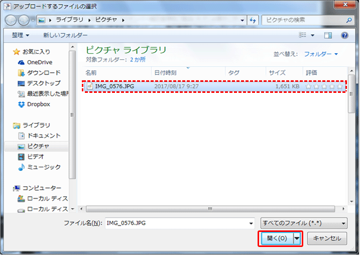The image size is (360, 255).
Task: Click the Dropbox icon in sidebar
Action: [x=21, y=104]
